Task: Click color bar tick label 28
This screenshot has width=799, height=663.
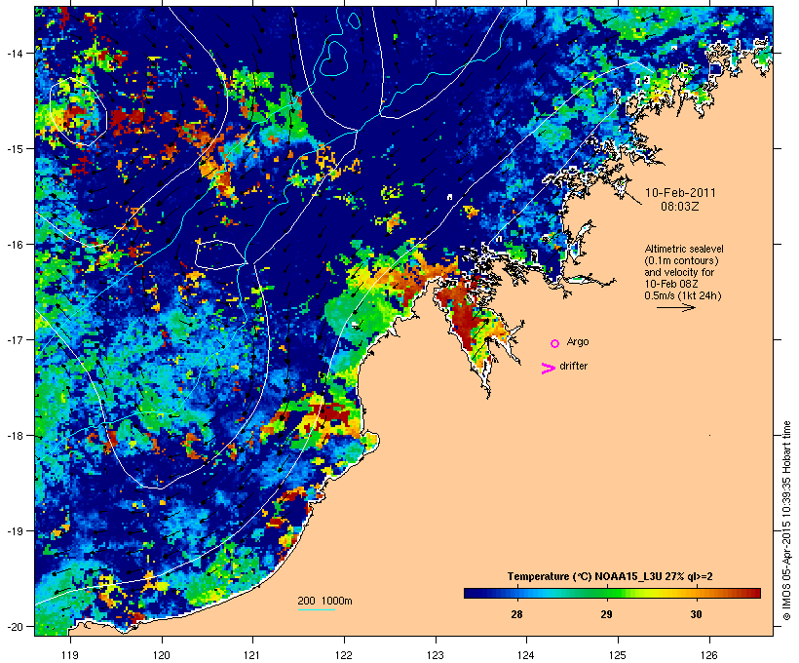Action: pos(516,614)
